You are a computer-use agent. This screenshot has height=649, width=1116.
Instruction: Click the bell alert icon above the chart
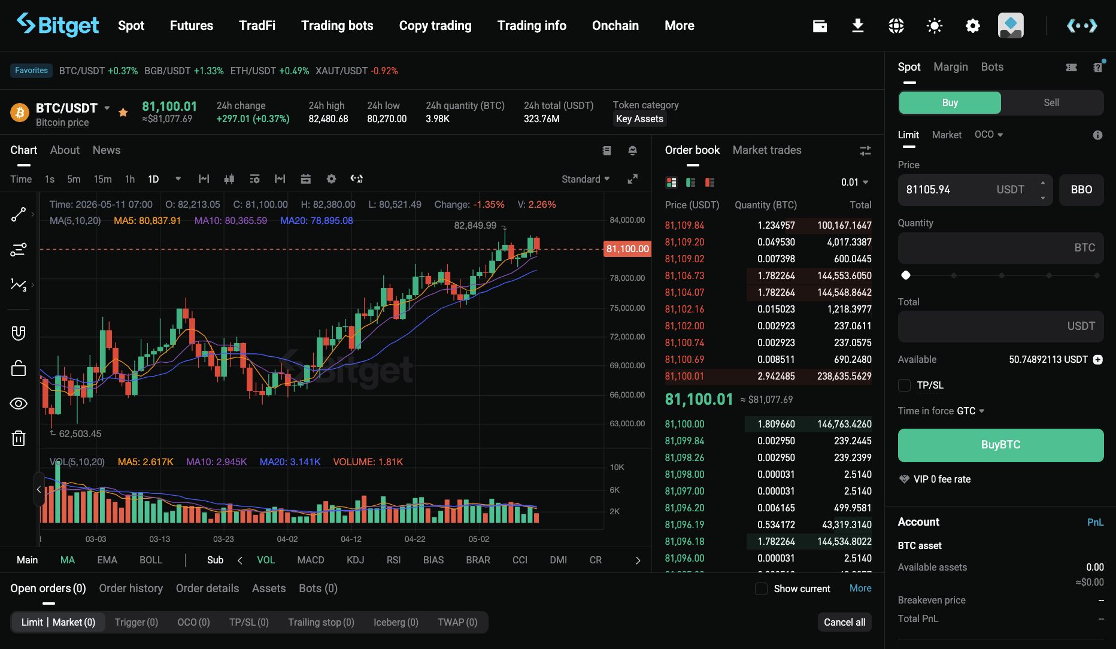pos(632,151)
